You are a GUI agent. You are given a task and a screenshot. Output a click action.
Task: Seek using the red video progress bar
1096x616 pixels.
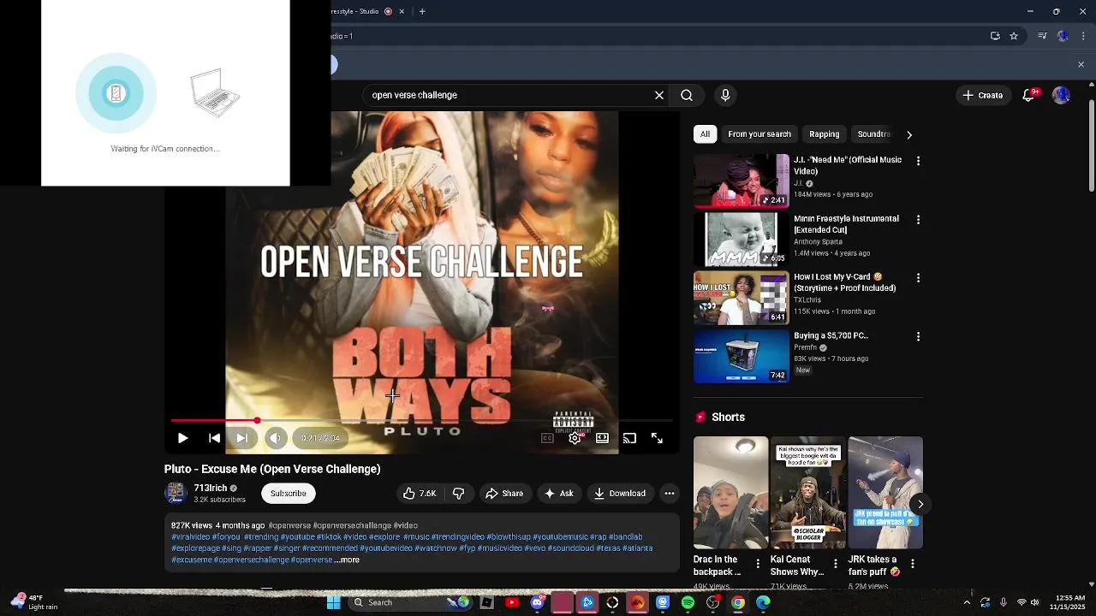pyautogui.click(x=421, y=420)
